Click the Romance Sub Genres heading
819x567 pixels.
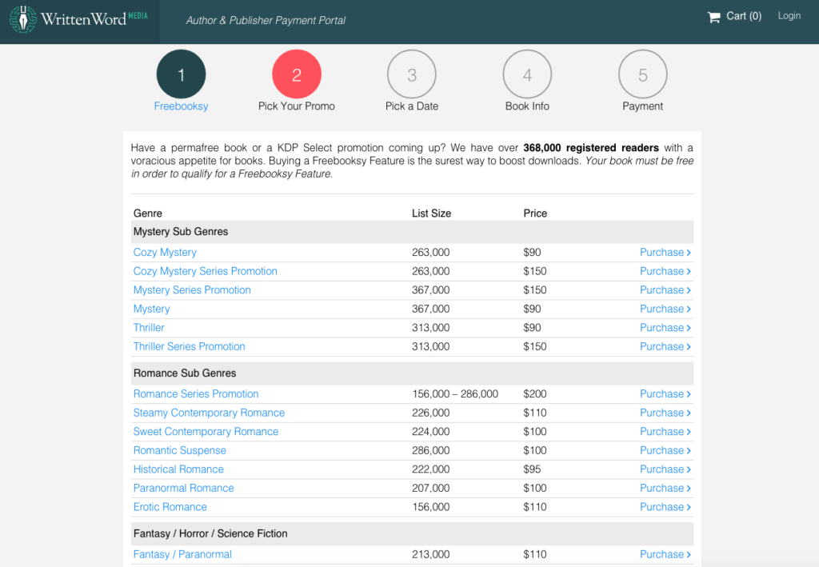185,373
